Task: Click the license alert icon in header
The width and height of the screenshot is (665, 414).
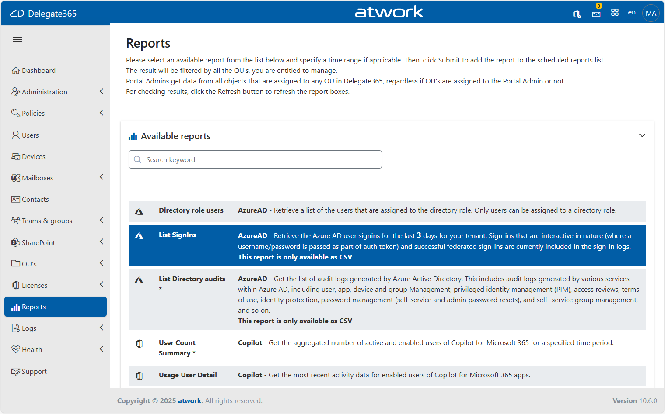Action: (577, 14)
